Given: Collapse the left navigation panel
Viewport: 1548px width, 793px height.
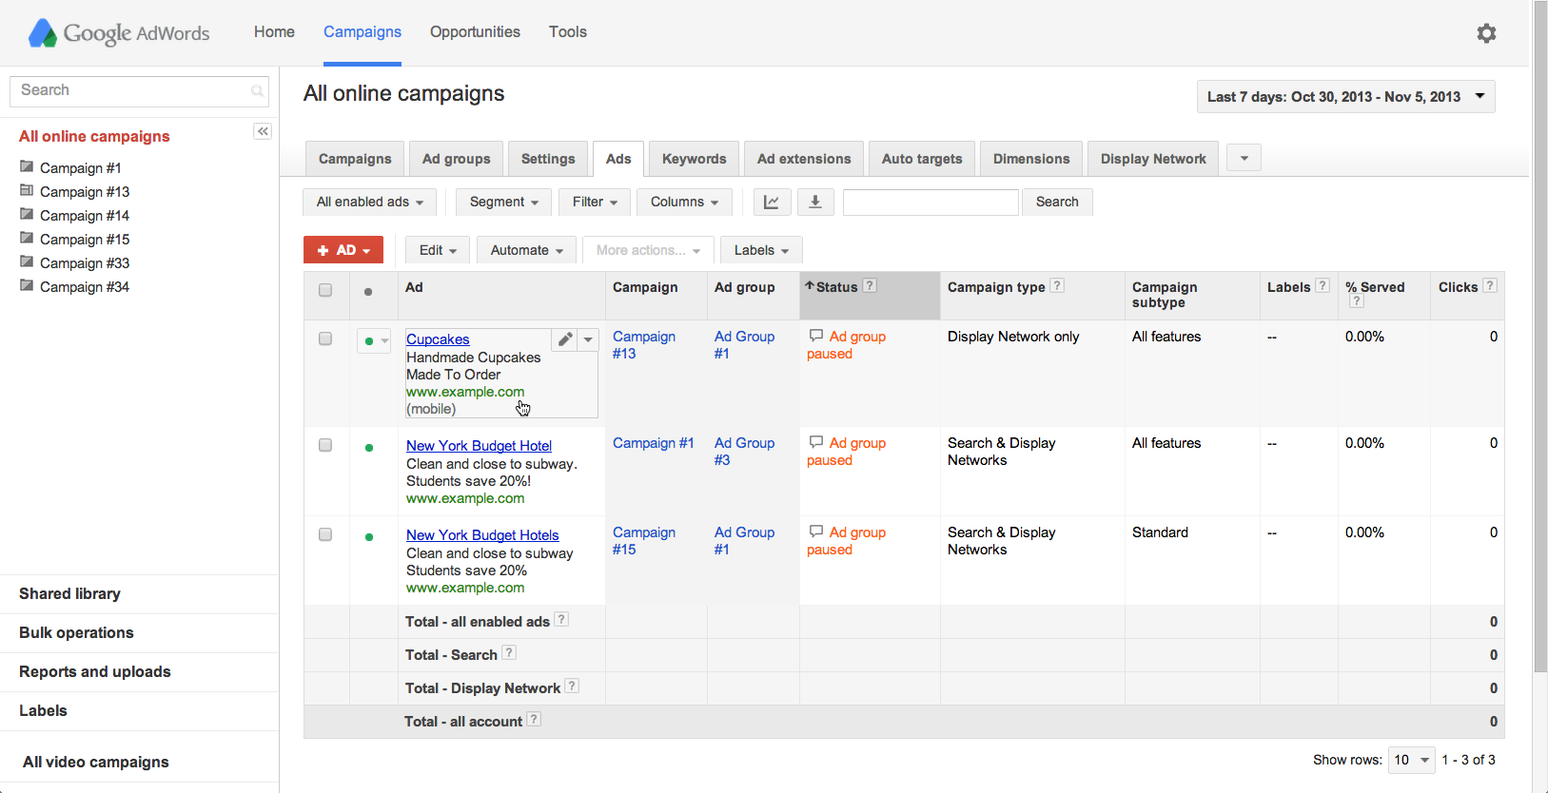Looking at the screenshot, I should (x=263, y=131).
